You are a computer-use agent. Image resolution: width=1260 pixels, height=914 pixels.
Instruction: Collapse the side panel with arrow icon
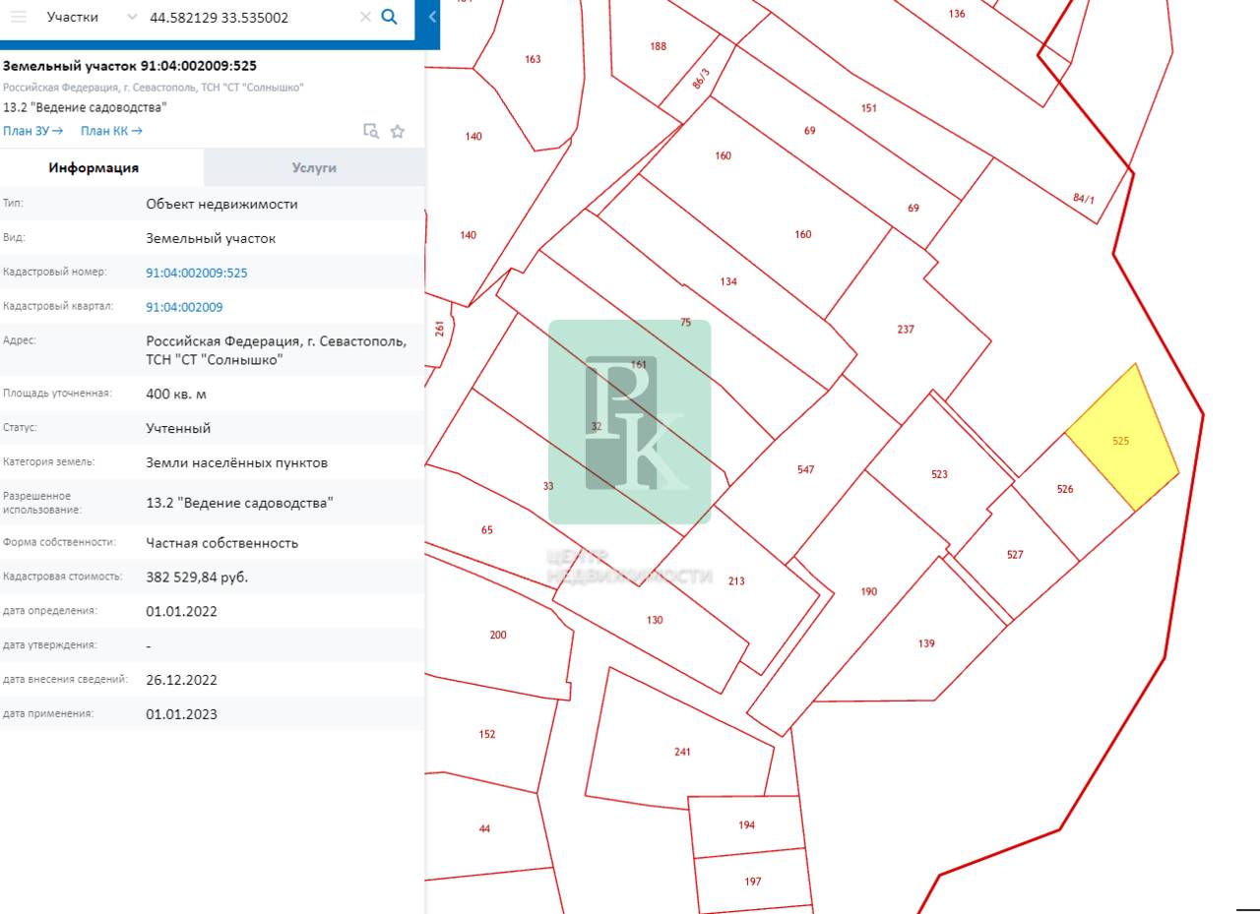tap(432, 17)
